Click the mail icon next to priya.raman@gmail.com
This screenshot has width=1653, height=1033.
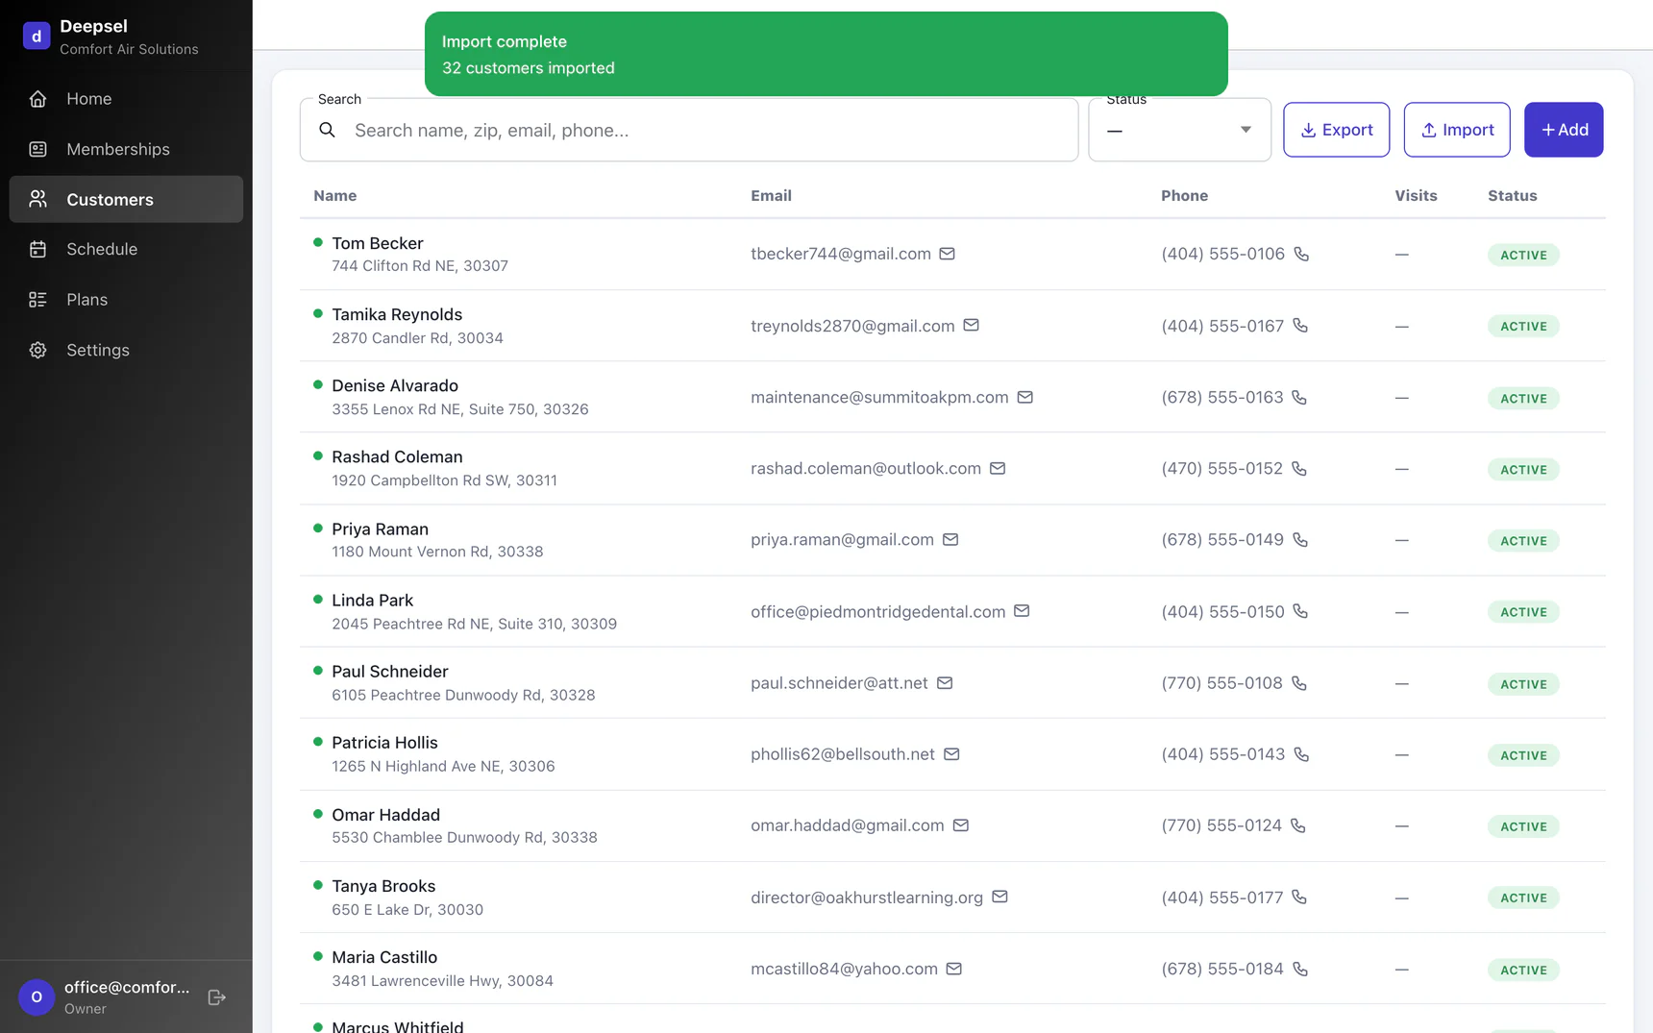click(x=950, y=540)
